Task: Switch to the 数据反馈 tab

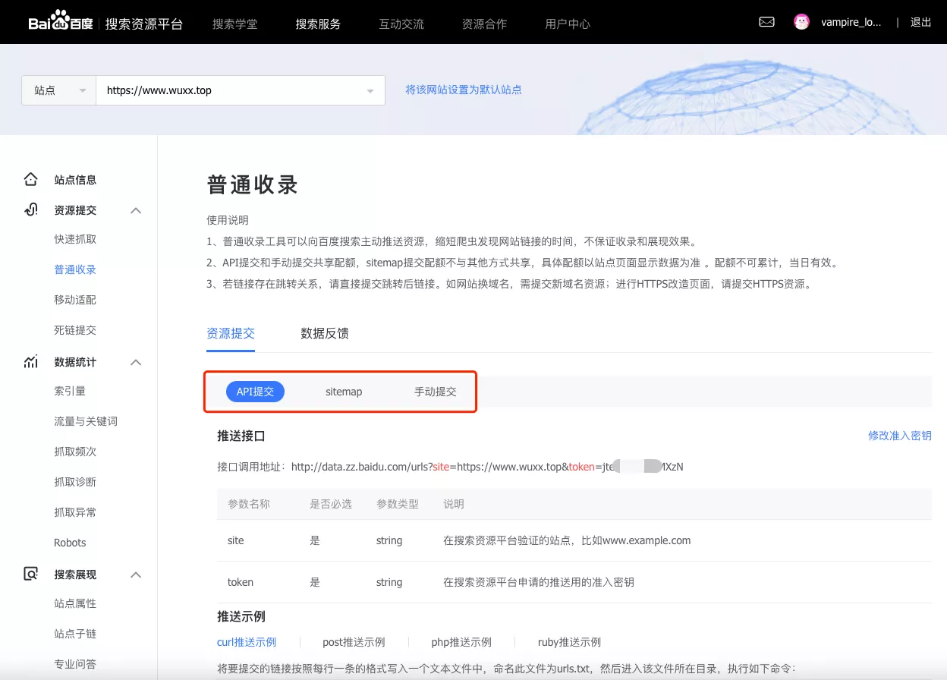Action: click(x=325, y=333)
